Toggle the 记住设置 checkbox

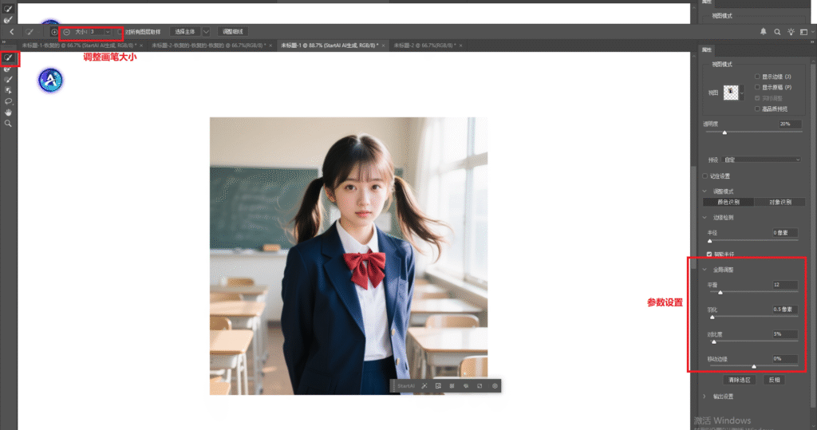pos(705,176)
